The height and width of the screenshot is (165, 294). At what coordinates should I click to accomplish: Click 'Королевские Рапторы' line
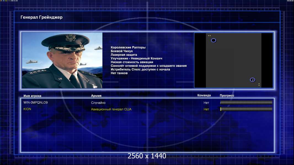click(128, 48)
